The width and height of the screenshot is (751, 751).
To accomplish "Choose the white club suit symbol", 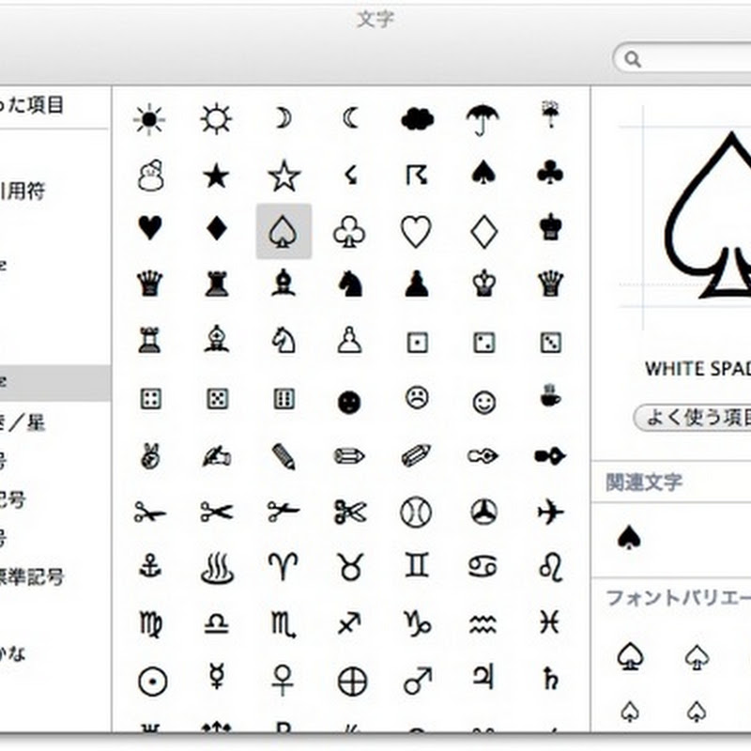I will pos(349,232).
